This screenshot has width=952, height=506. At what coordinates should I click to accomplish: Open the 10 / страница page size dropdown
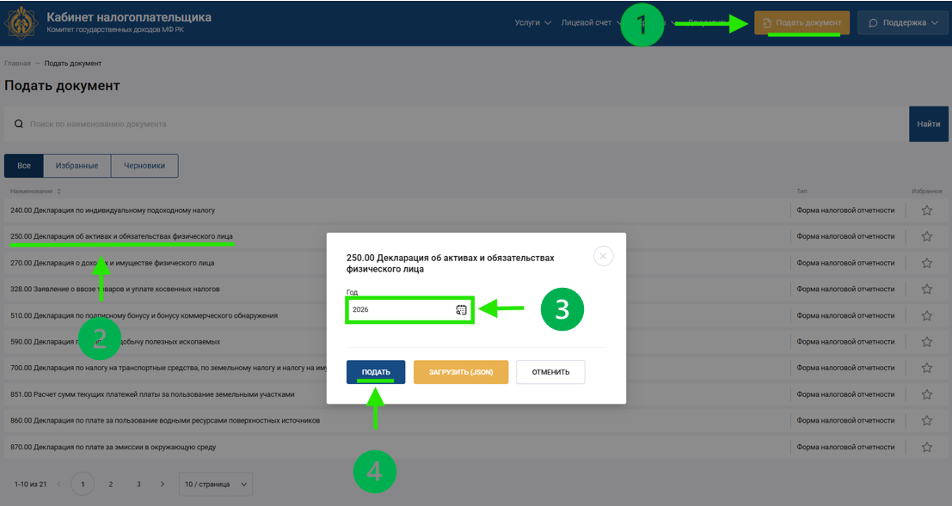(x=215, y=485)
